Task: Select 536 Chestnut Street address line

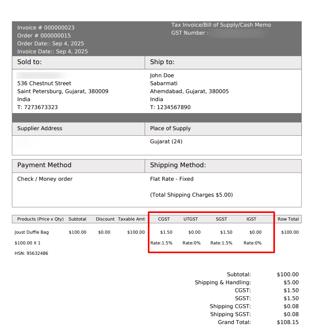Action: click(x=44, y=83)
